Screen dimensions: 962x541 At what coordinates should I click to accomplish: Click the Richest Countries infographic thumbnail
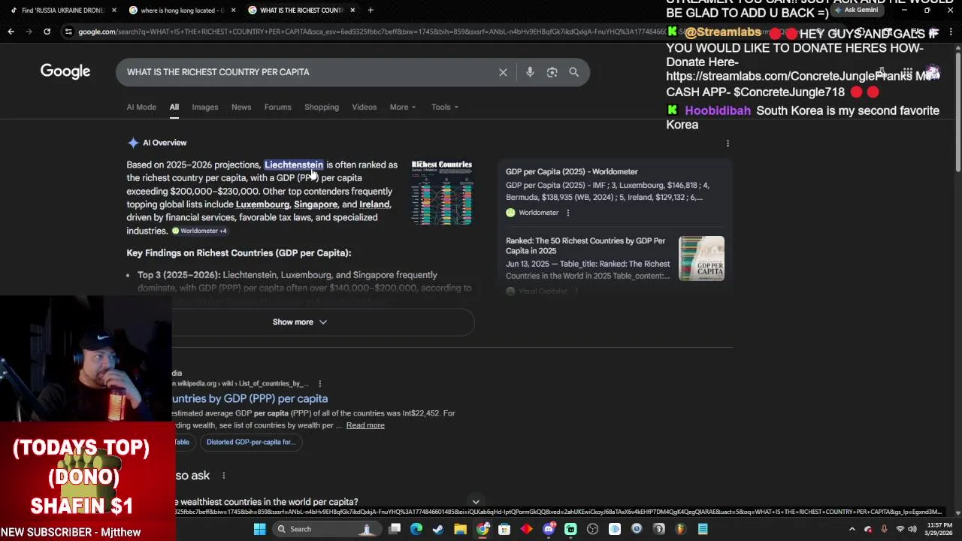[x=442, y=192]
